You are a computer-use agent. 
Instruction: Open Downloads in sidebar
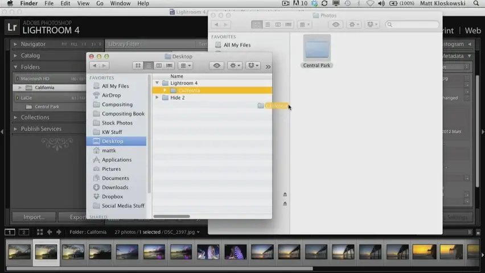[x=116, y=187]
